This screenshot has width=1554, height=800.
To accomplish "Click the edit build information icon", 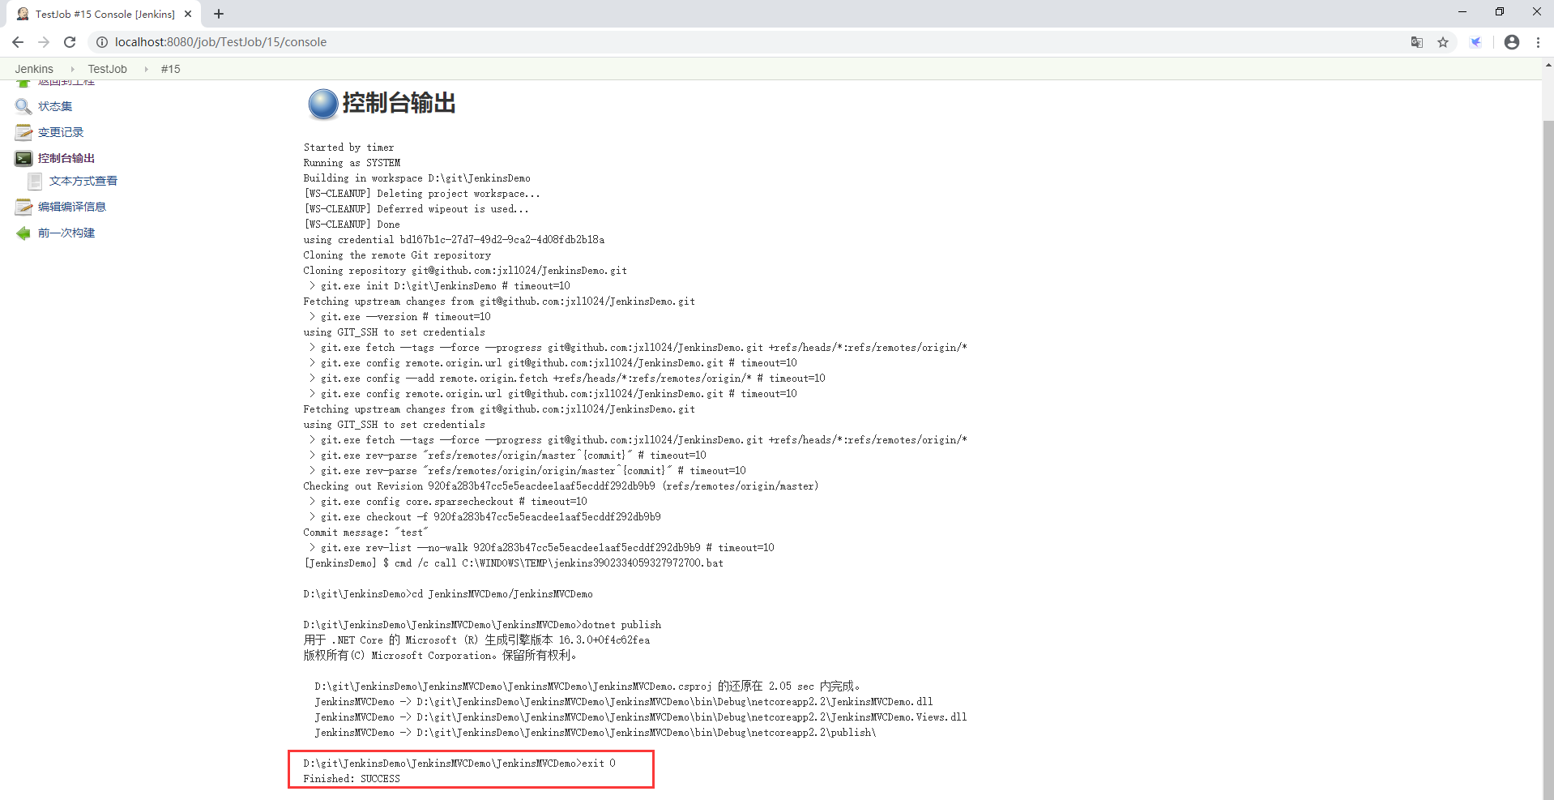I will [23, 207].
